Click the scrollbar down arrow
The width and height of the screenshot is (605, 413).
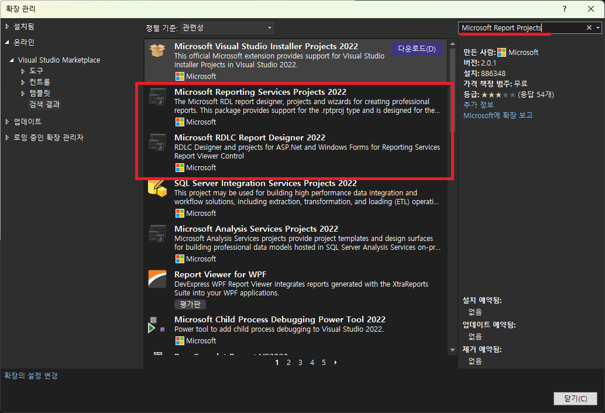click(x=452, y=350)
